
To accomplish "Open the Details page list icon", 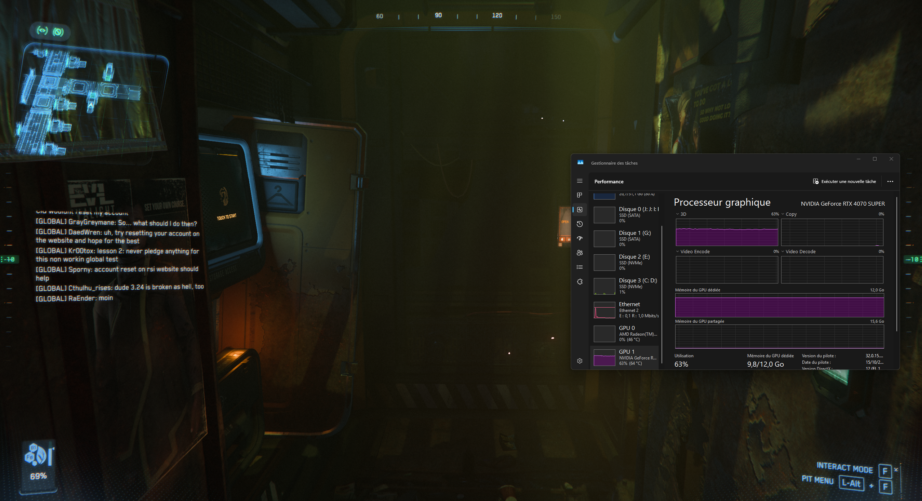I will (580, 267).
